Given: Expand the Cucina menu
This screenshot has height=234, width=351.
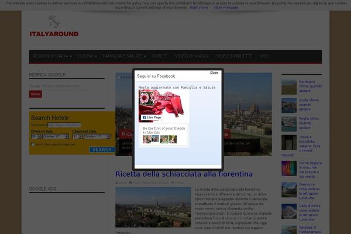Looking at the screenshot, I should (87, 56).
